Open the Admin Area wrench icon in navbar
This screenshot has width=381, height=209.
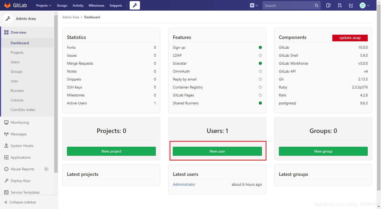pyautogui.click(x=135, y=5)
